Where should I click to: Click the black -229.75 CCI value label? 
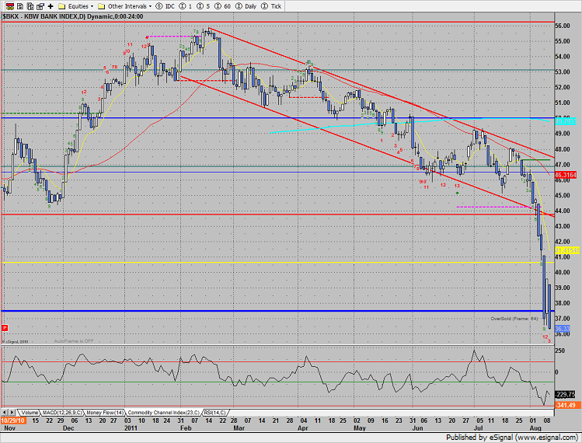pos(566,394)
